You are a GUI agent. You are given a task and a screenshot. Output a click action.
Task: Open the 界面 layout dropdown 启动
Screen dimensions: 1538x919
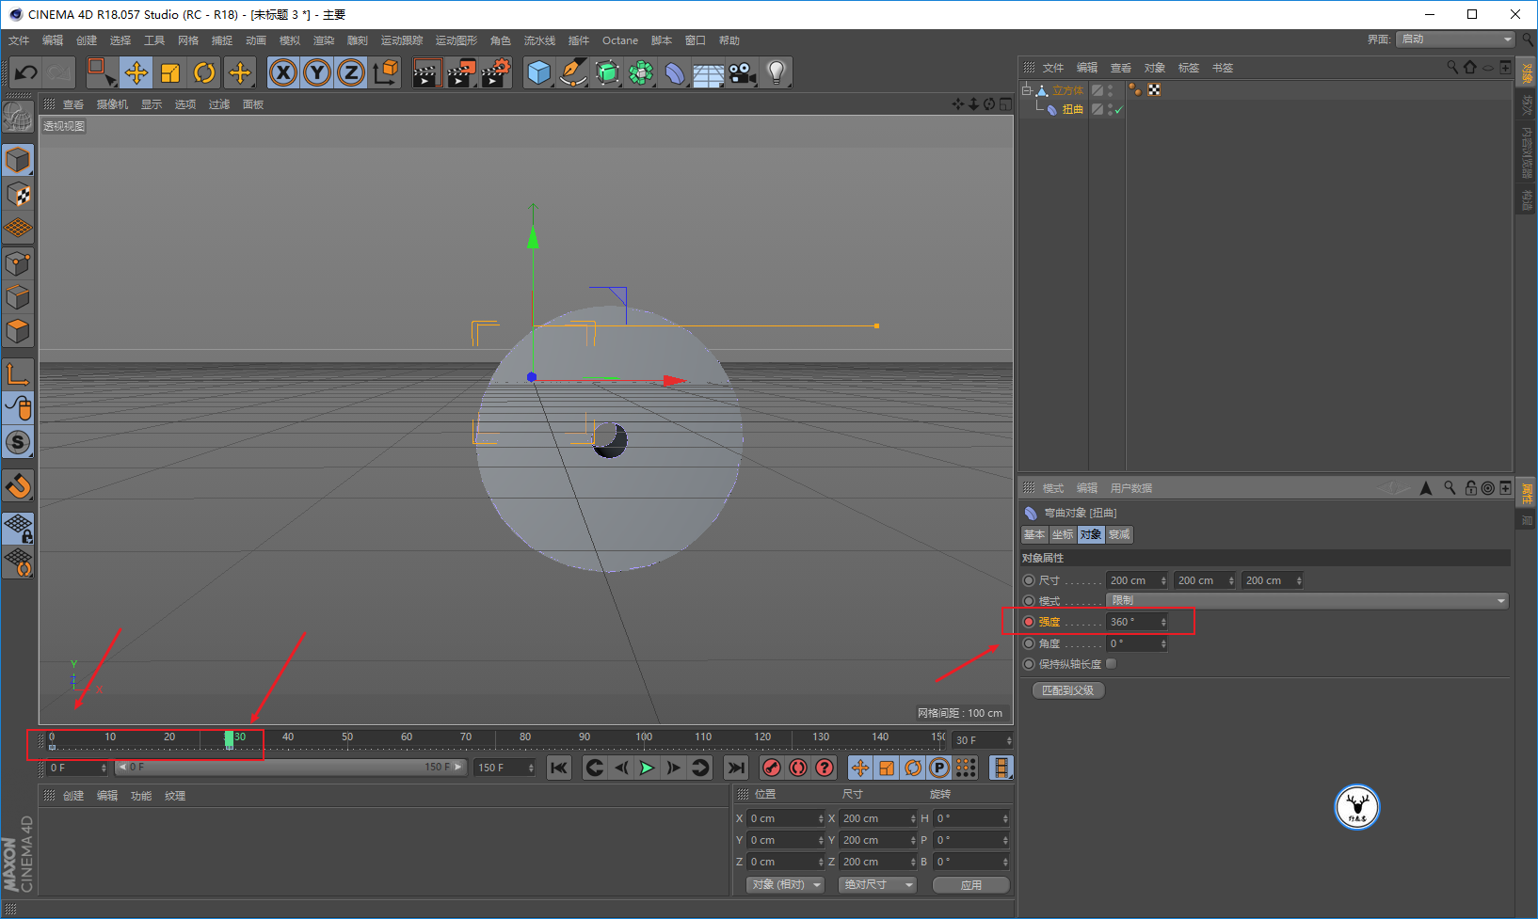coord(1455,39)
